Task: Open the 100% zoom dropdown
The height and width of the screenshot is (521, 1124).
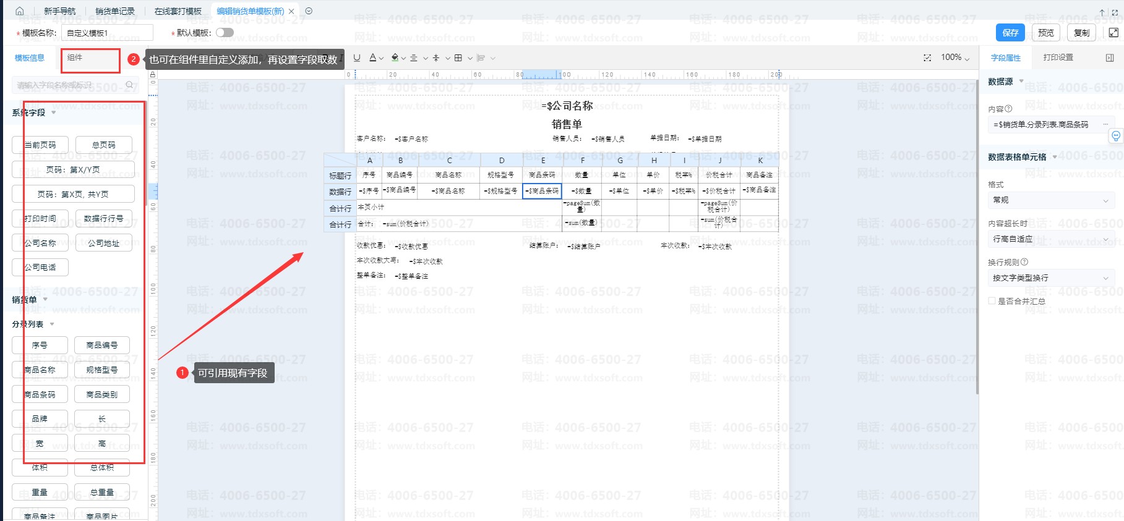Action: [955, 57]
